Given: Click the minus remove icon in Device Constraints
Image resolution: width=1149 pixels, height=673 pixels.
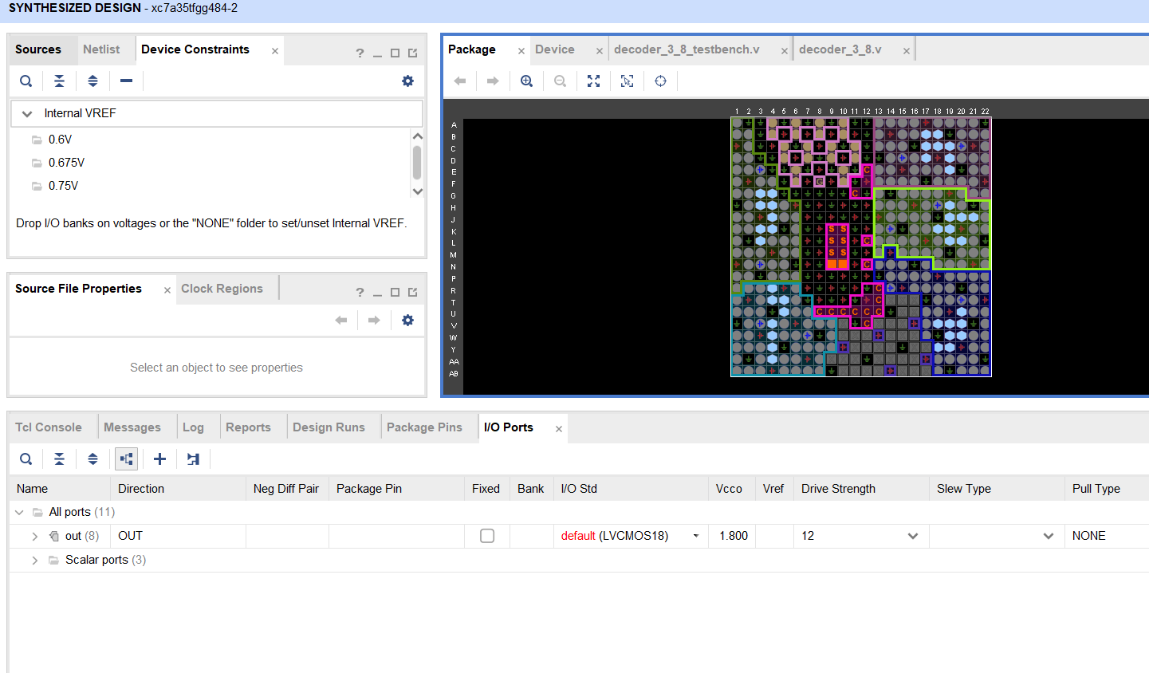Looking at the screenshot, I should [126, 81].
